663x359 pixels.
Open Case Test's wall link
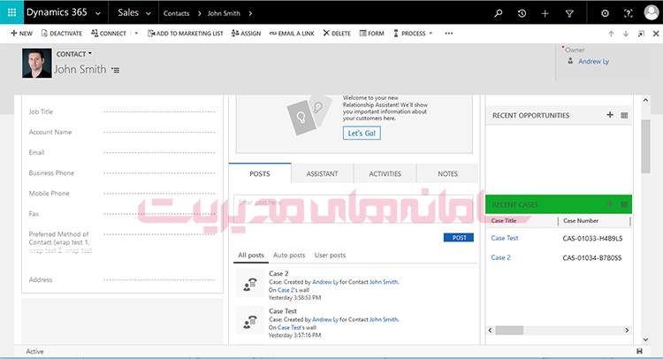pos(289,328)
